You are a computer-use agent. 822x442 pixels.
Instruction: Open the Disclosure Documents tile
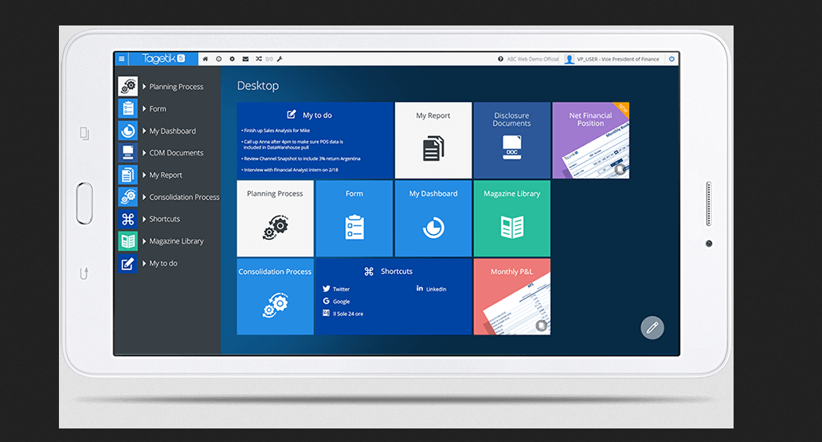click(511, 140)
